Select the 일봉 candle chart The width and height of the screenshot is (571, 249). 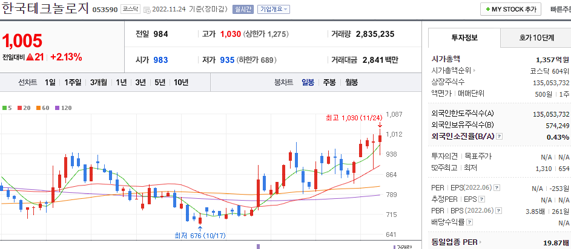(x=308, y=82)
